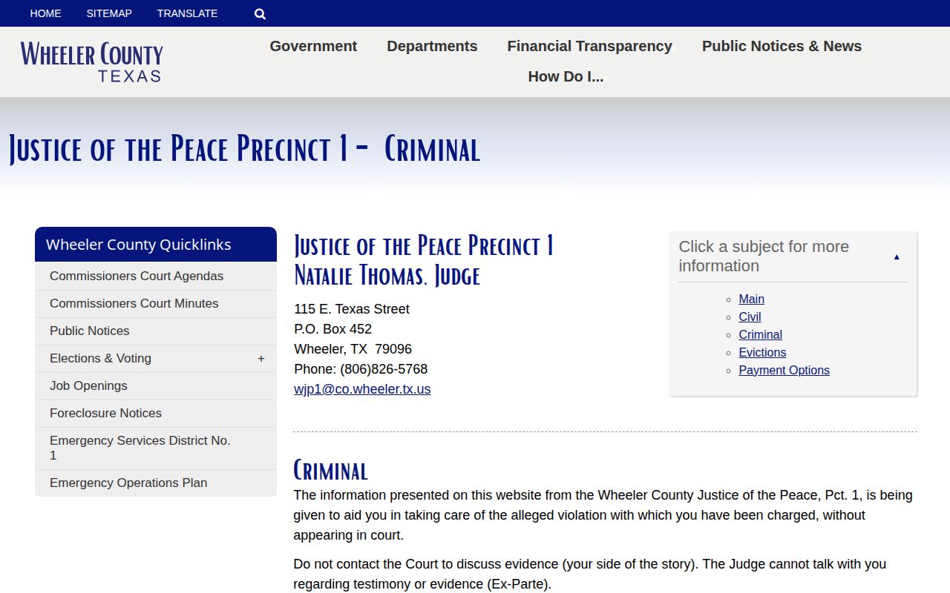Open the search magnifier icon
Viewport: 950px width, 593px height.
(x=260, y=13)
